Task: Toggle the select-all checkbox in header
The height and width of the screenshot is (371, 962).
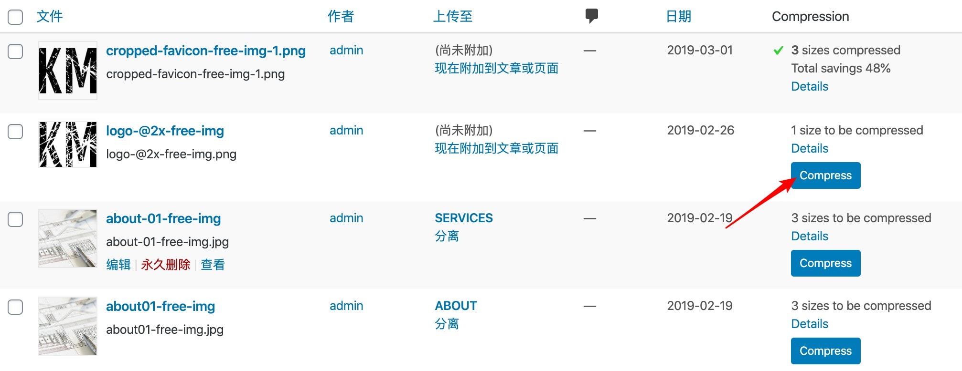Action: [15, 17]
